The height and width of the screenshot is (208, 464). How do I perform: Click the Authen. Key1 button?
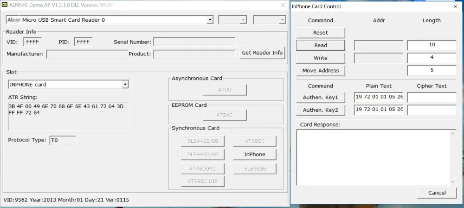tap(321, 98)
